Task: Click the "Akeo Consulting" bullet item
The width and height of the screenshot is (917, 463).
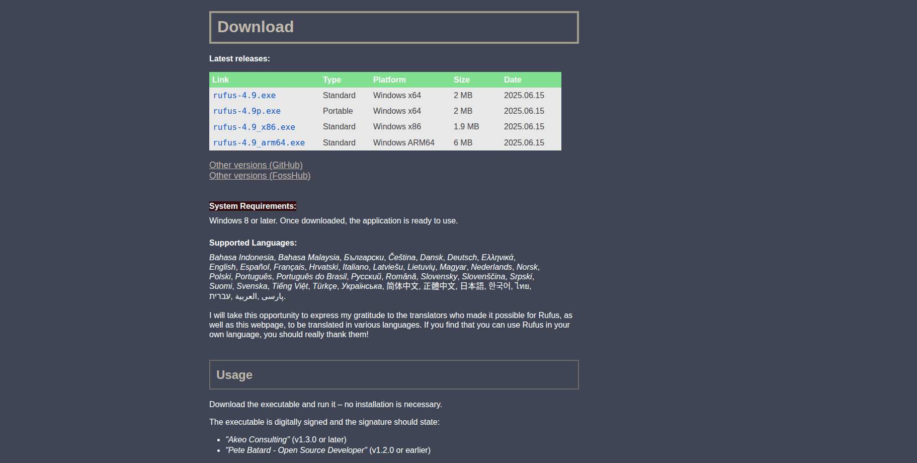Action: [286, 439]
